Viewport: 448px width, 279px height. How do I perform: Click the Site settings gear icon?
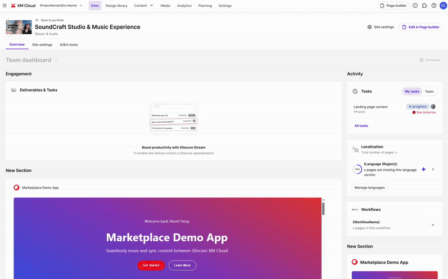(x=369, y=27)
